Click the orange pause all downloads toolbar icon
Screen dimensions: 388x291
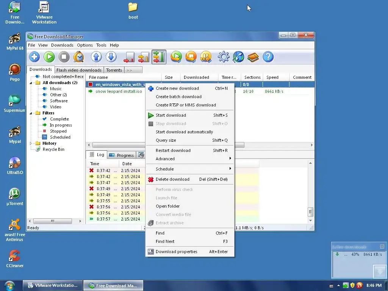tap(206, 57)
